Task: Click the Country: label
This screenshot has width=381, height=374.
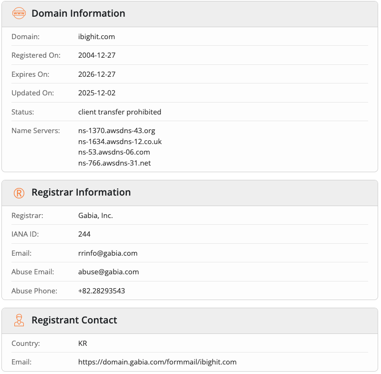Action: coord(26,343)
